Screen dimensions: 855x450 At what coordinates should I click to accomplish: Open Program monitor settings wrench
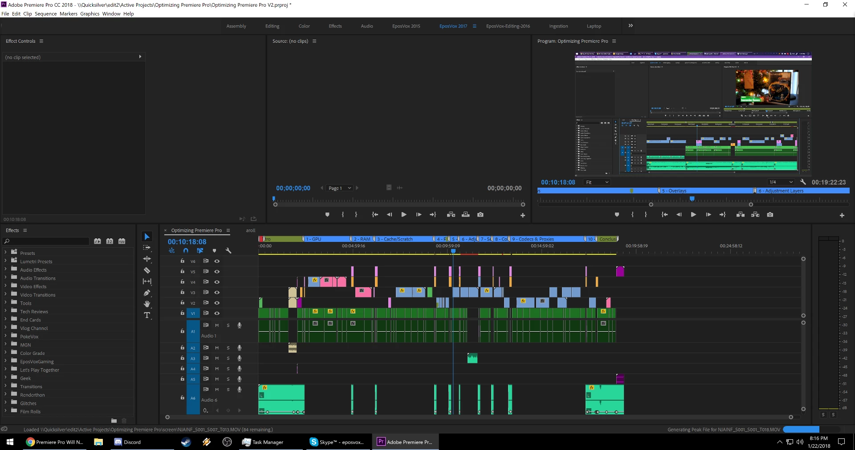pyautogui.click(x=803, y=182)
